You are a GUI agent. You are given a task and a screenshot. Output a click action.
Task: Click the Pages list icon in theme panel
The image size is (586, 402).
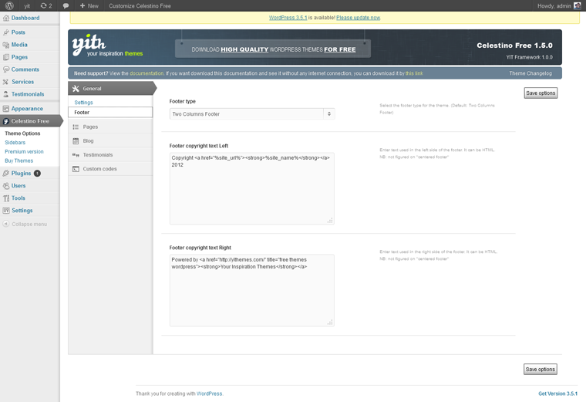click(76, 127)
